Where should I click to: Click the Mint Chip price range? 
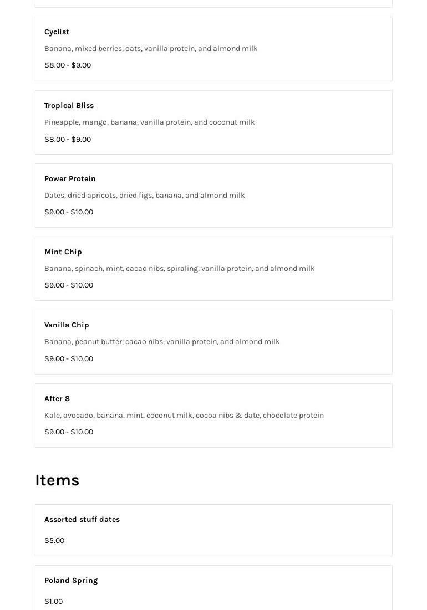(x=69, y=285)
